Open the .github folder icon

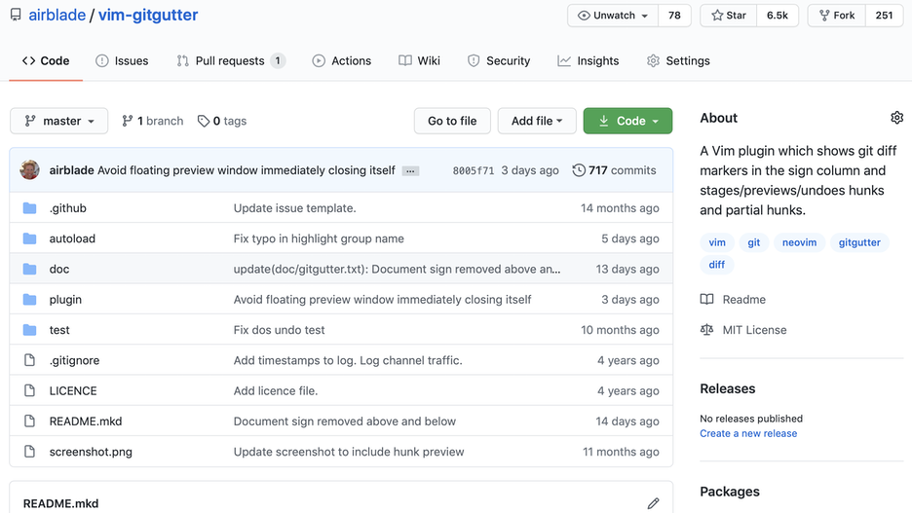click(x=29, y=208)
